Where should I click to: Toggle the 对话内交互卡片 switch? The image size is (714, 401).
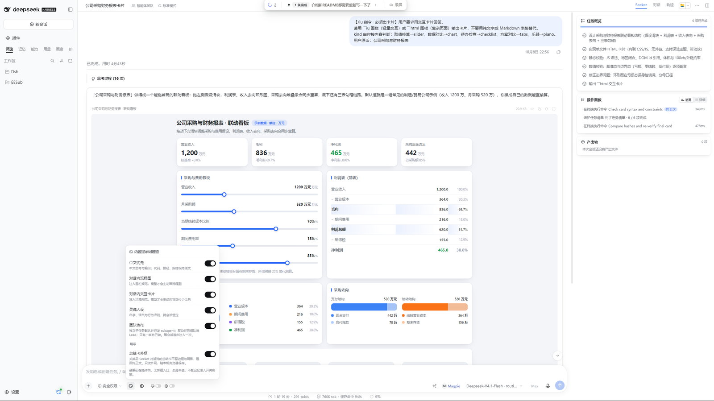210,295
